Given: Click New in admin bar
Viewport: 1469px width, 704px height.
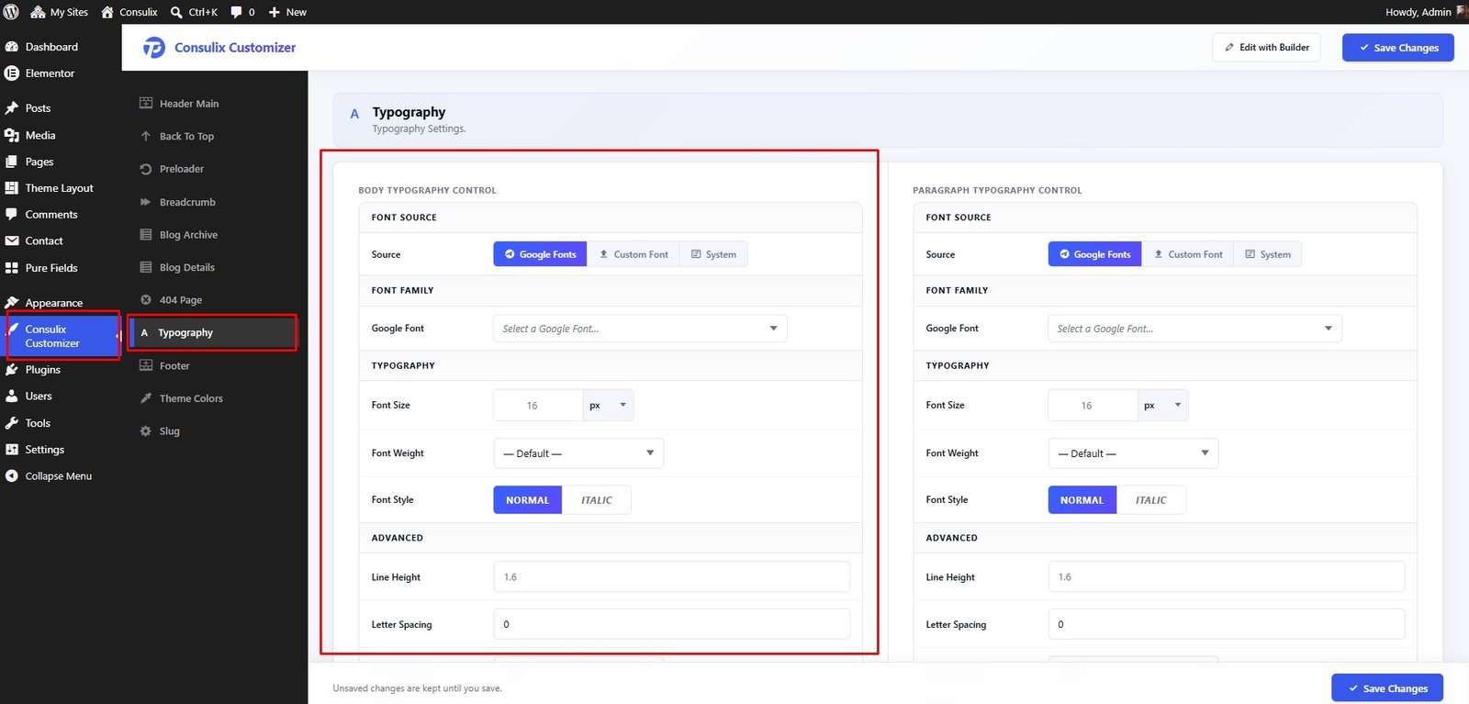Looking at the screenshot, I should pos(287,12).
